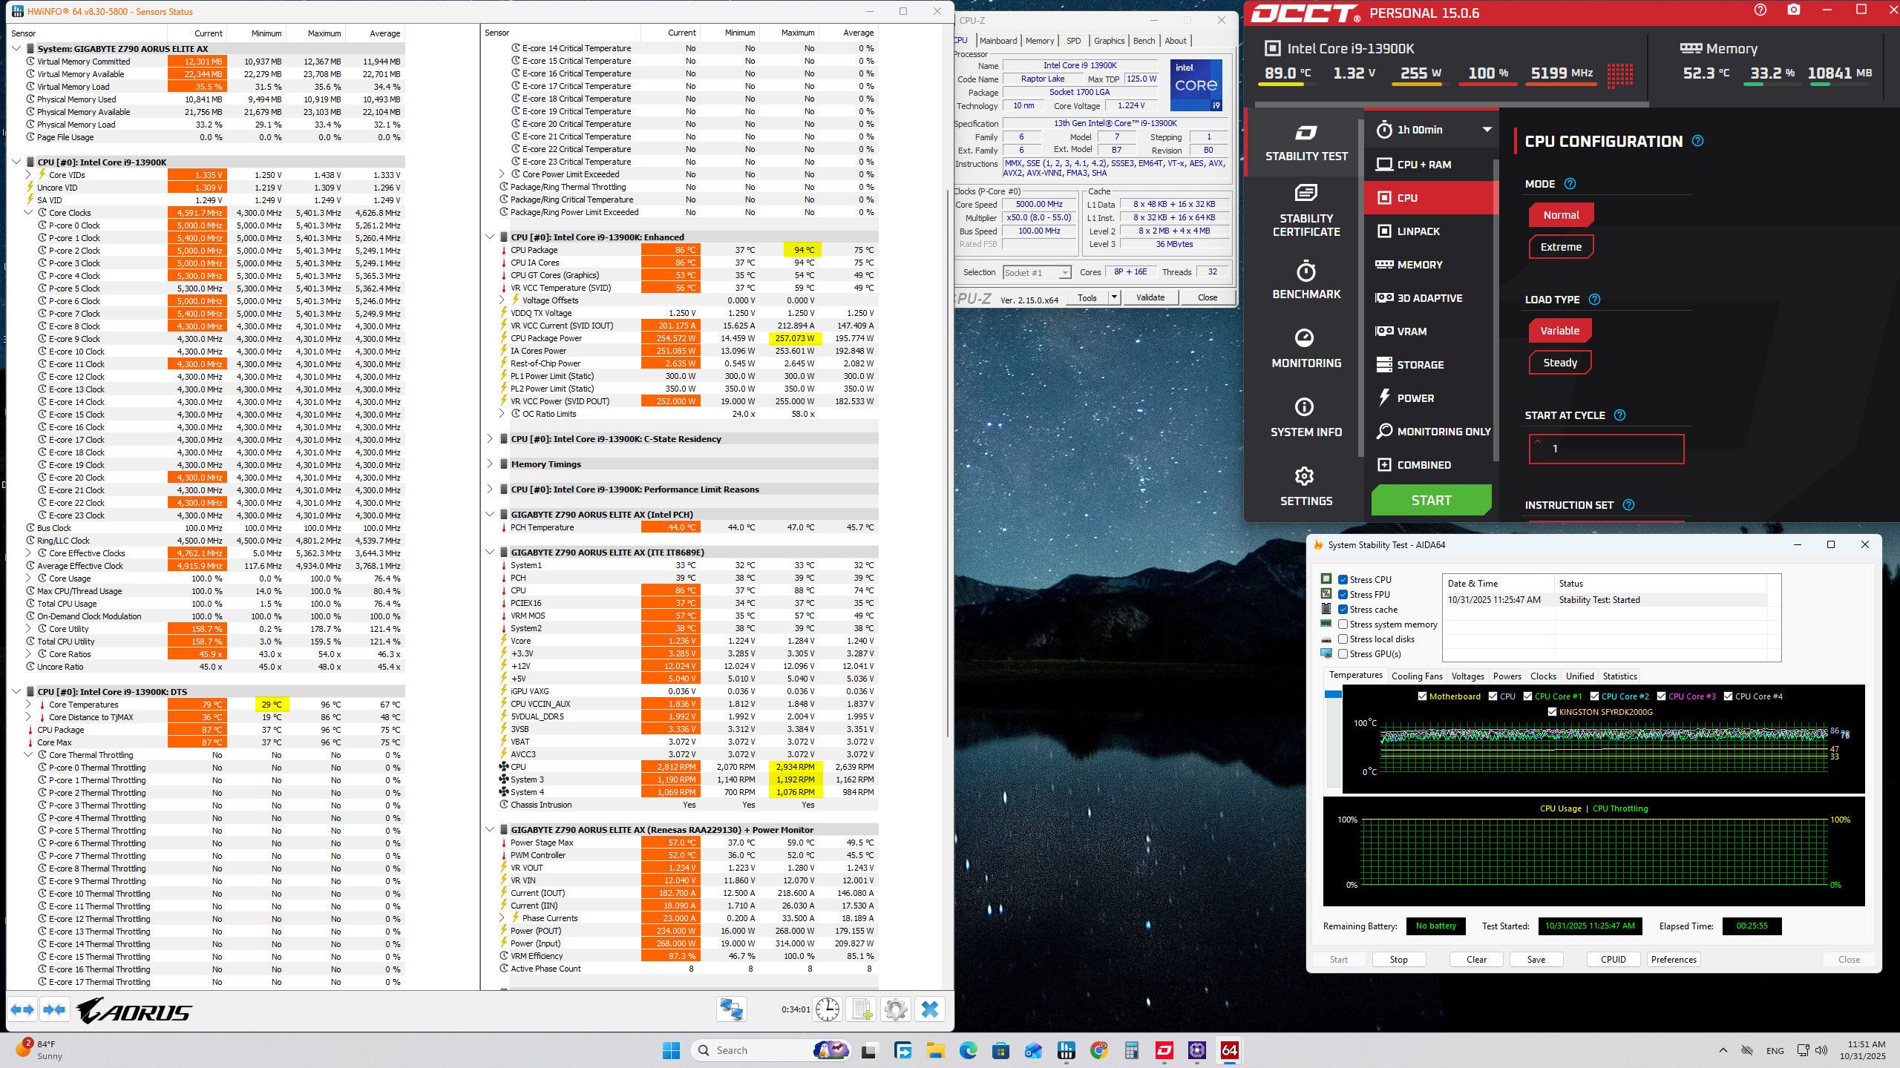Click OCCT screenshot camera icon
The height and width of the screenshot is (1068, 1900).
point(1794,10)
